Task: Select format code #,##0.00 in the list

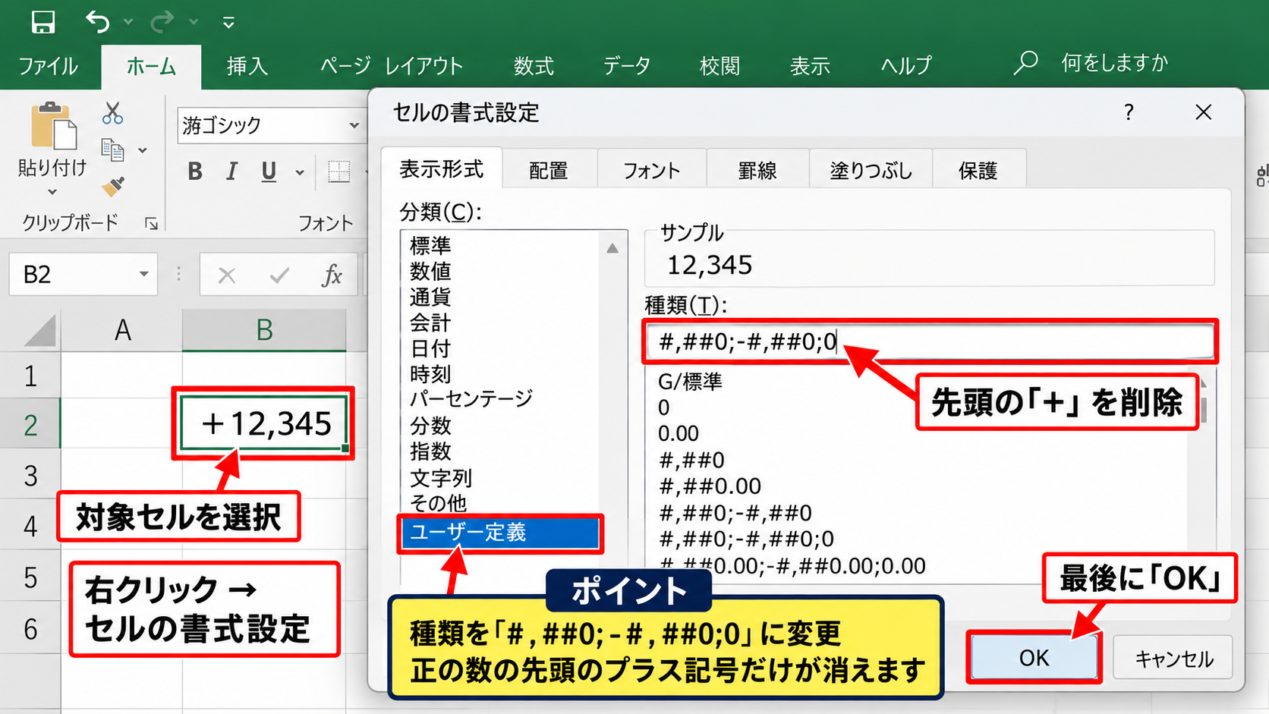Action: pos(710,486)
